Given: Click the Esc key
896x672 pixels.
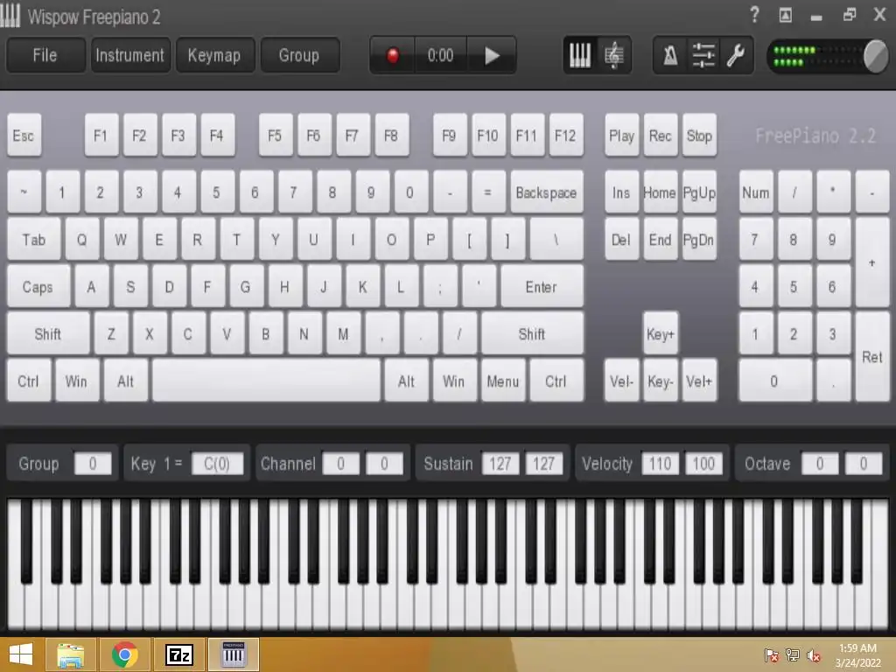Looking at the screenshot, I should pos(24,136).
